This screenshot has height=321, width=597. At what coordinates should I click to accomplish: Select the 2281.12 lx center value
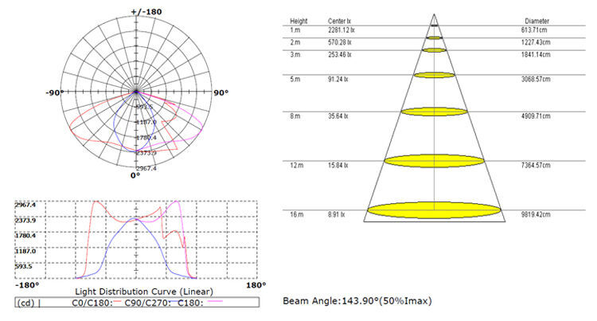coord(340,29)
